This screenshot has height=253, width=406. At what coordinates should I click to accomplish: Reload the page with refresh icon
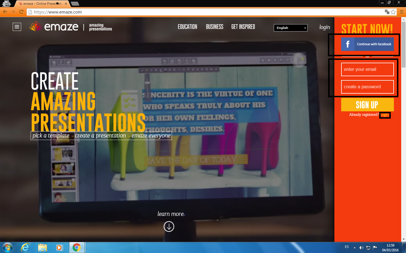[21, 12]
